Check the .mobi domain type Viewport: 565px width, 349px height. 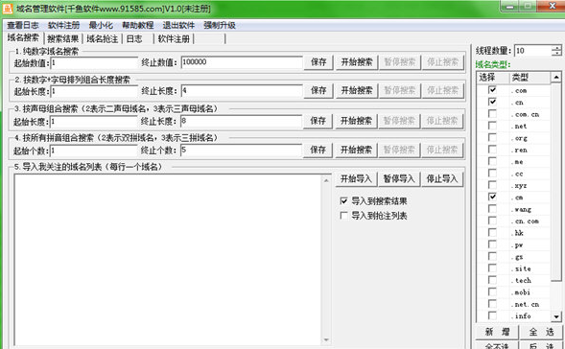[x=492, y=291]
